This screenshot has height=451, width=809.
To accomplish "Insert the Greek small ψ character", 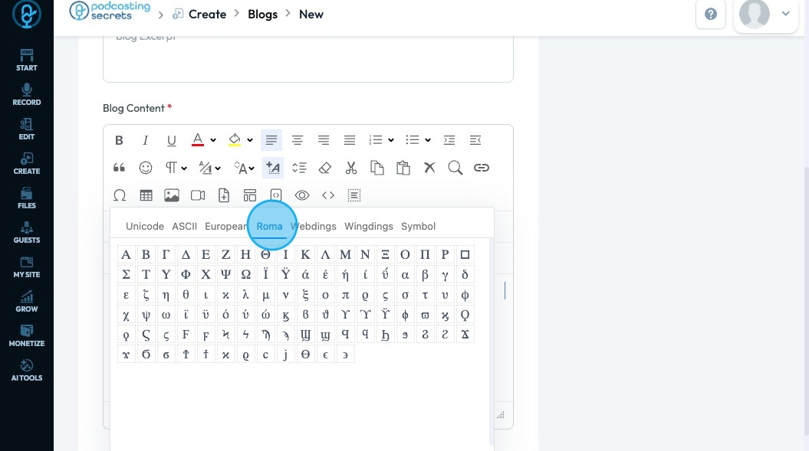I will click(x=146, y=315).
